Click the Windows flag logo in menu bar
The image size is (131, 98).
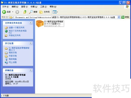pyautogui.click(x=127, y=7)
